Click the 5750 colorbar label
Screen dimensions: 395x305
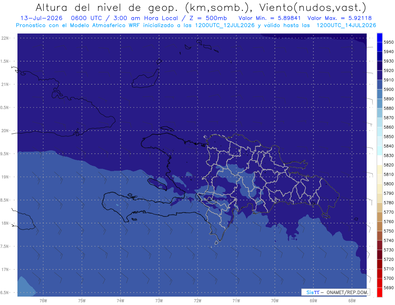point(388,231)
